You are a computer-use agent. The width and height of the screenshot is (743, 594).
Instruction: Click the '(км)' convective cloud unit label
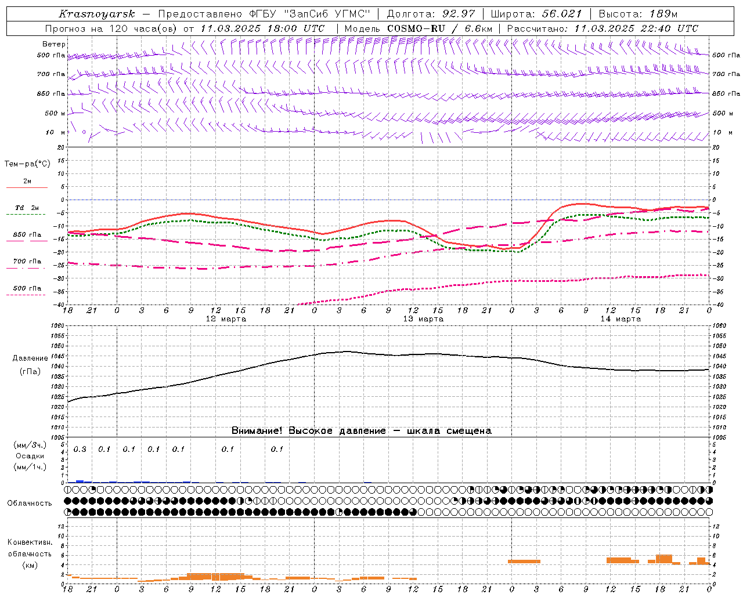(30, 565)
